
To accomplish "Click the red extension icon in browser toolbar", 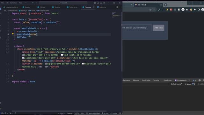I will (x=171, y=10).
